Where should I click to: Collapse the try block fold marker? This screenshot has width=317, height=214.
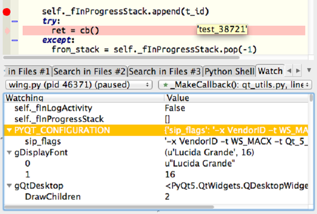coord(14,21)
